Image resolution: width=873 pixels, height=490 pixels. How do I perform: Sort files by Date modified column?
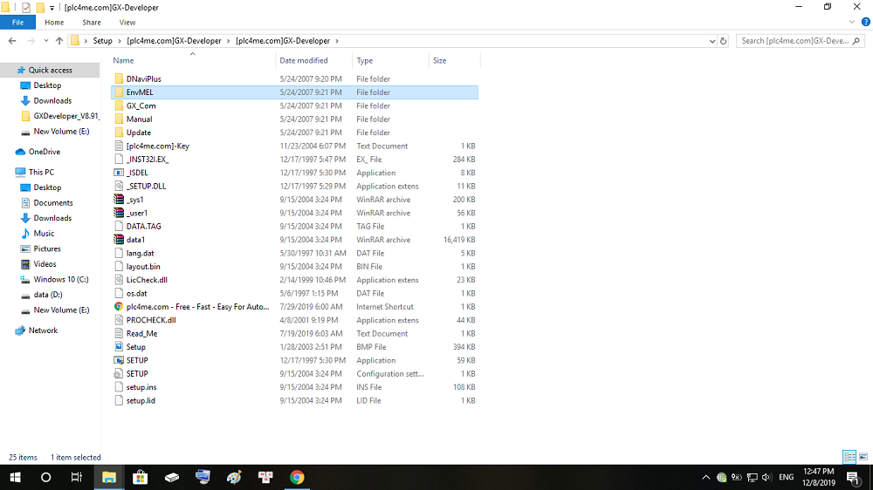pos(303,61)
